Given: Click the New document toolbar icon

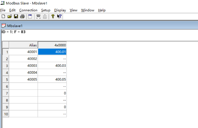Looking at the screenshot, I should click(x=3, y=16).
